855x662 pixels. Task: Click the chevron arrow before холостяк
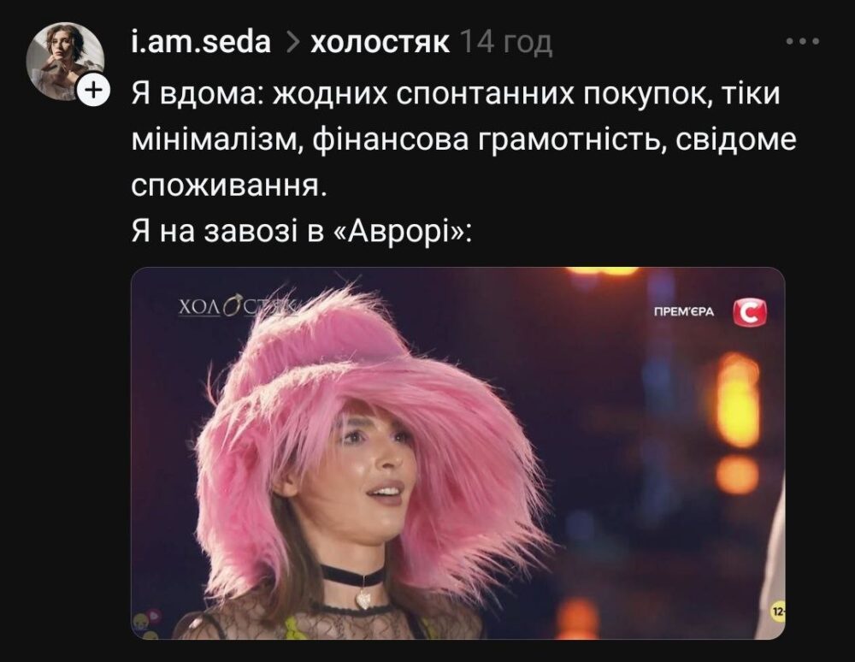(x=292, y=43)
